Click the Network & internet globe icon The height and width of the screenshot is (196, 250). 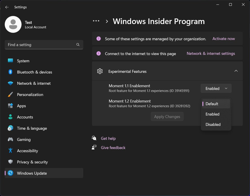tap(10, 83)
